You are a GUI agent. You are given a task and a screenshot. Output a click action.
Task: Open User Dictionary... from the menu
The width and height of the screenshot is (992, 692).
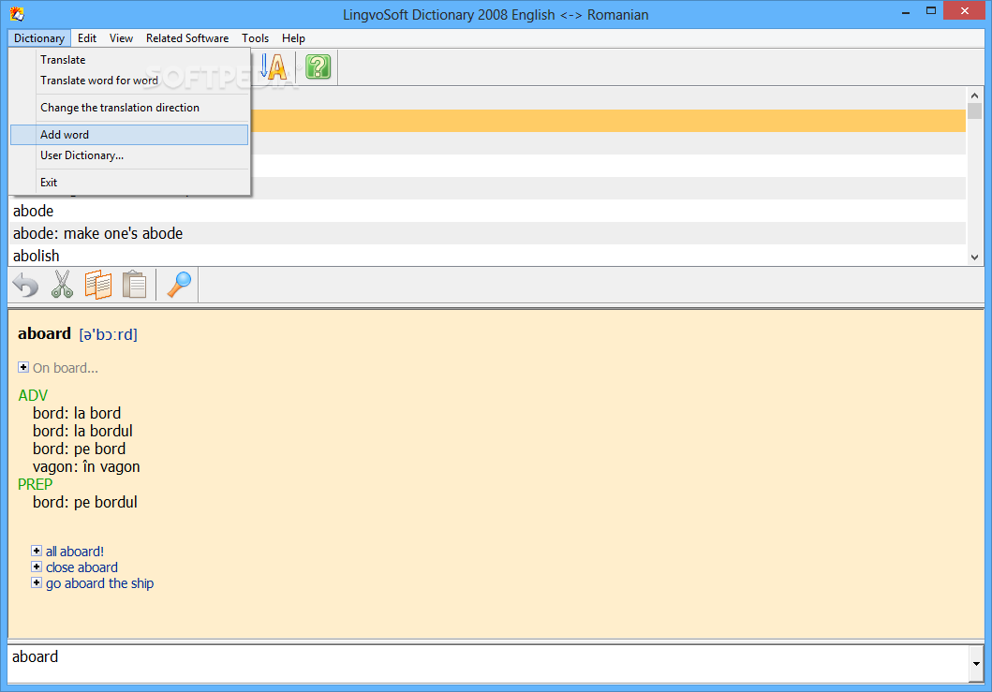click(129, 155)
